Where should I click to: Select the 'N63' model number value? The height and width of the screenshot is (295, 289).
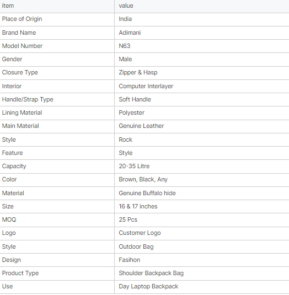coord(124,46)
